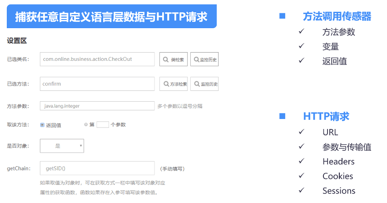Click the help text line starting 属性的获取函数
The height and width of the screenshot is (203, 387).
99,193
